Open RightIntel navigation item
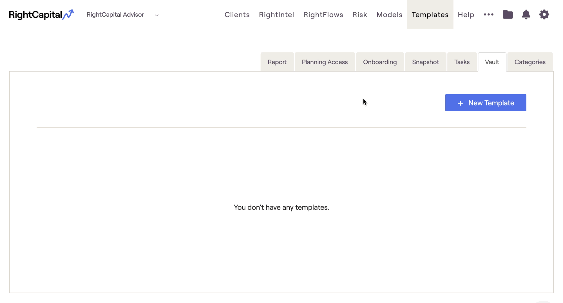563x303 pixels. coord(276,15)
